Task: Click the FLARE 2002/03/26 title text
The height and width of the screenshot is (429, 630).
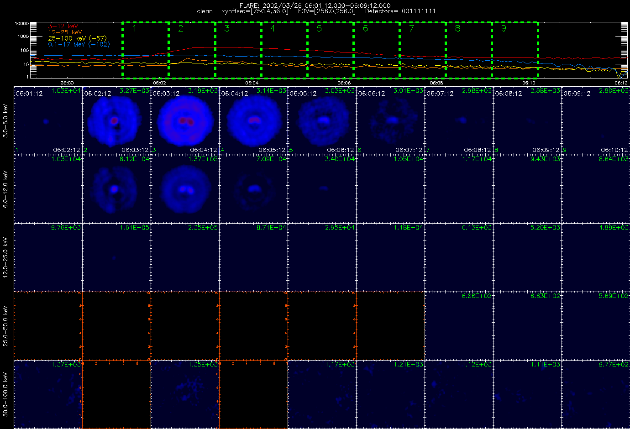Action: click(315, 5)
